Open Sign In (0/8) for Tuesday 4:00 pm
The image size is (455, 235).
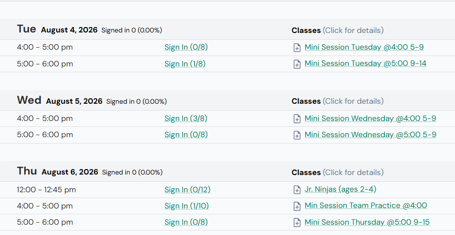[186, 47]
